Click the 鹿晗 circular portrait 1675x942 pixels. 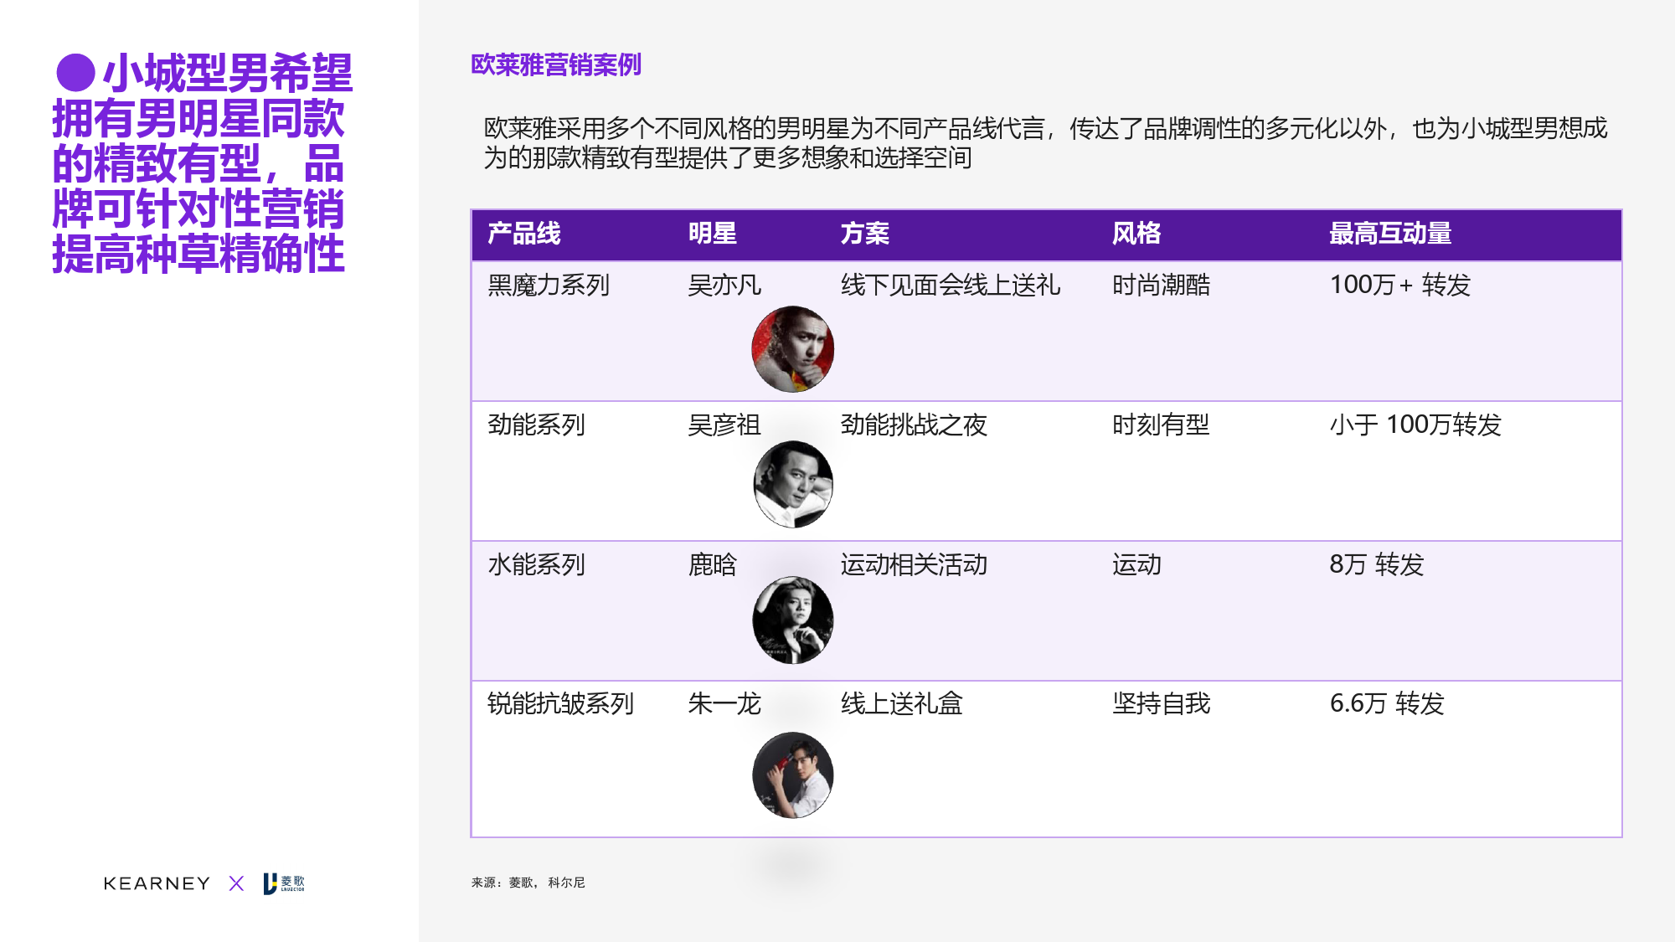792,620
